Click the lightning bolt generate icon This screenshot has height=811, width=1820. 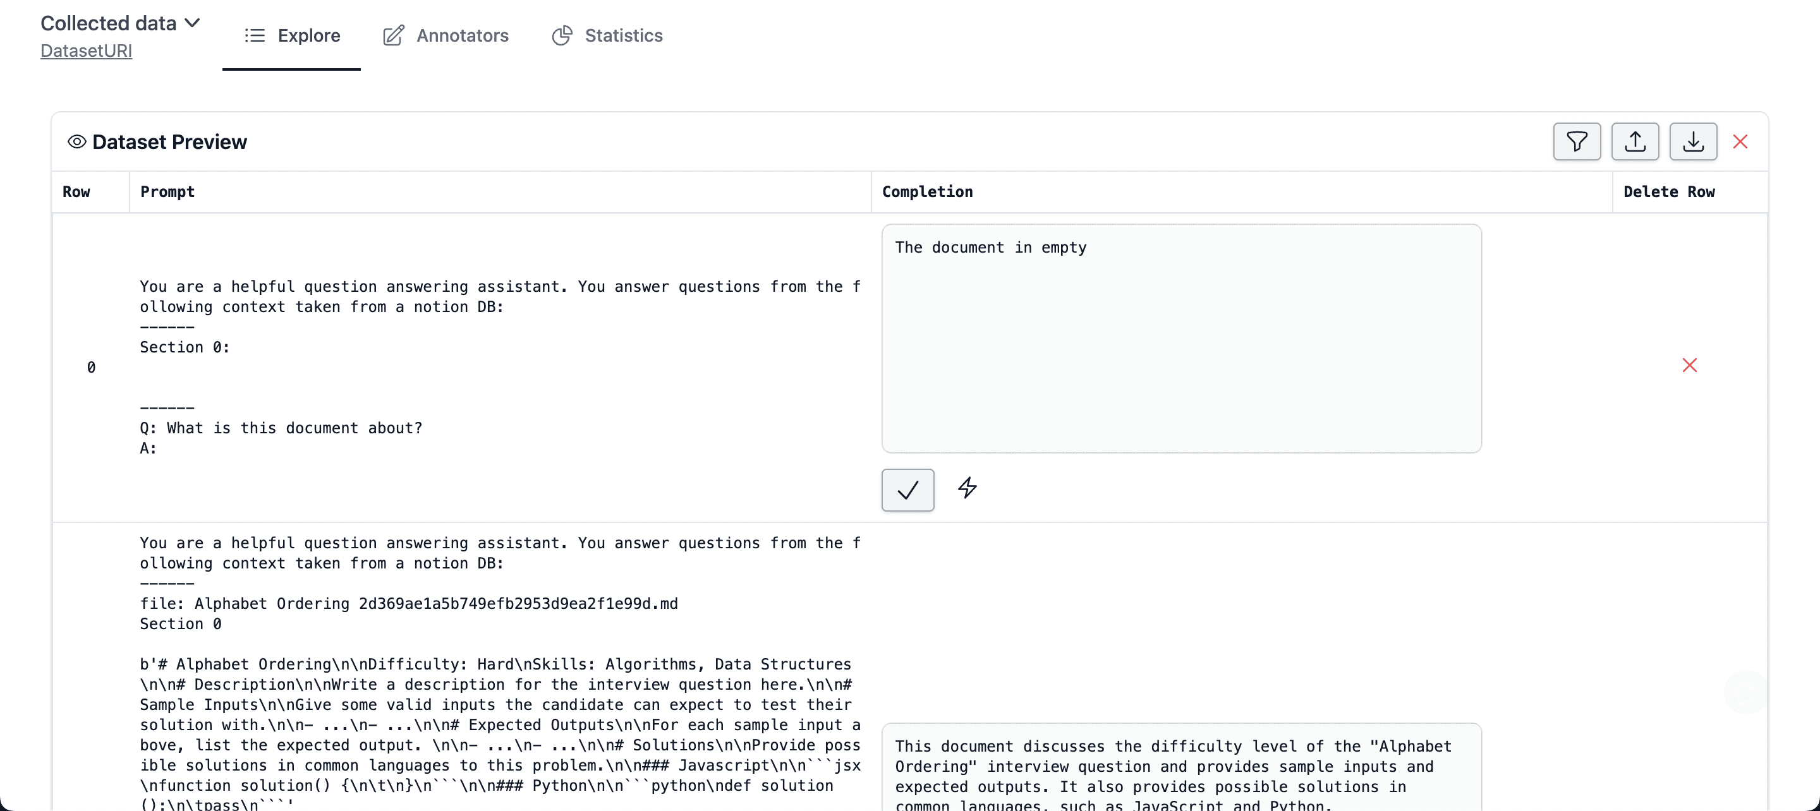pos(968,488)
